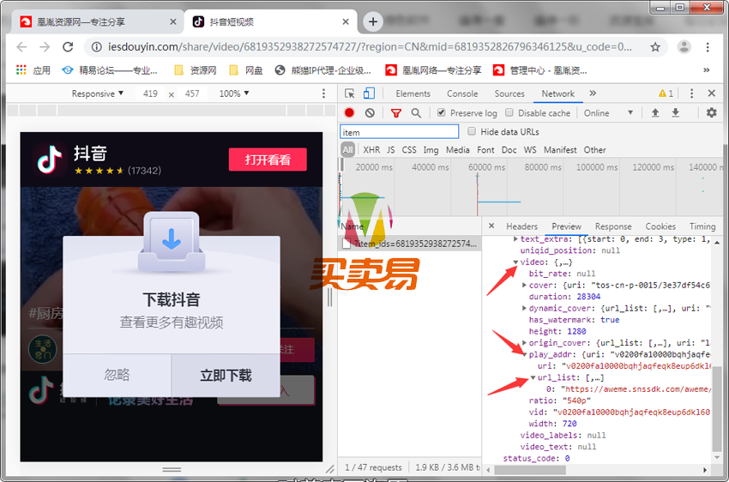Expand the cover node
Screen dimensions: 729x482
524,285
